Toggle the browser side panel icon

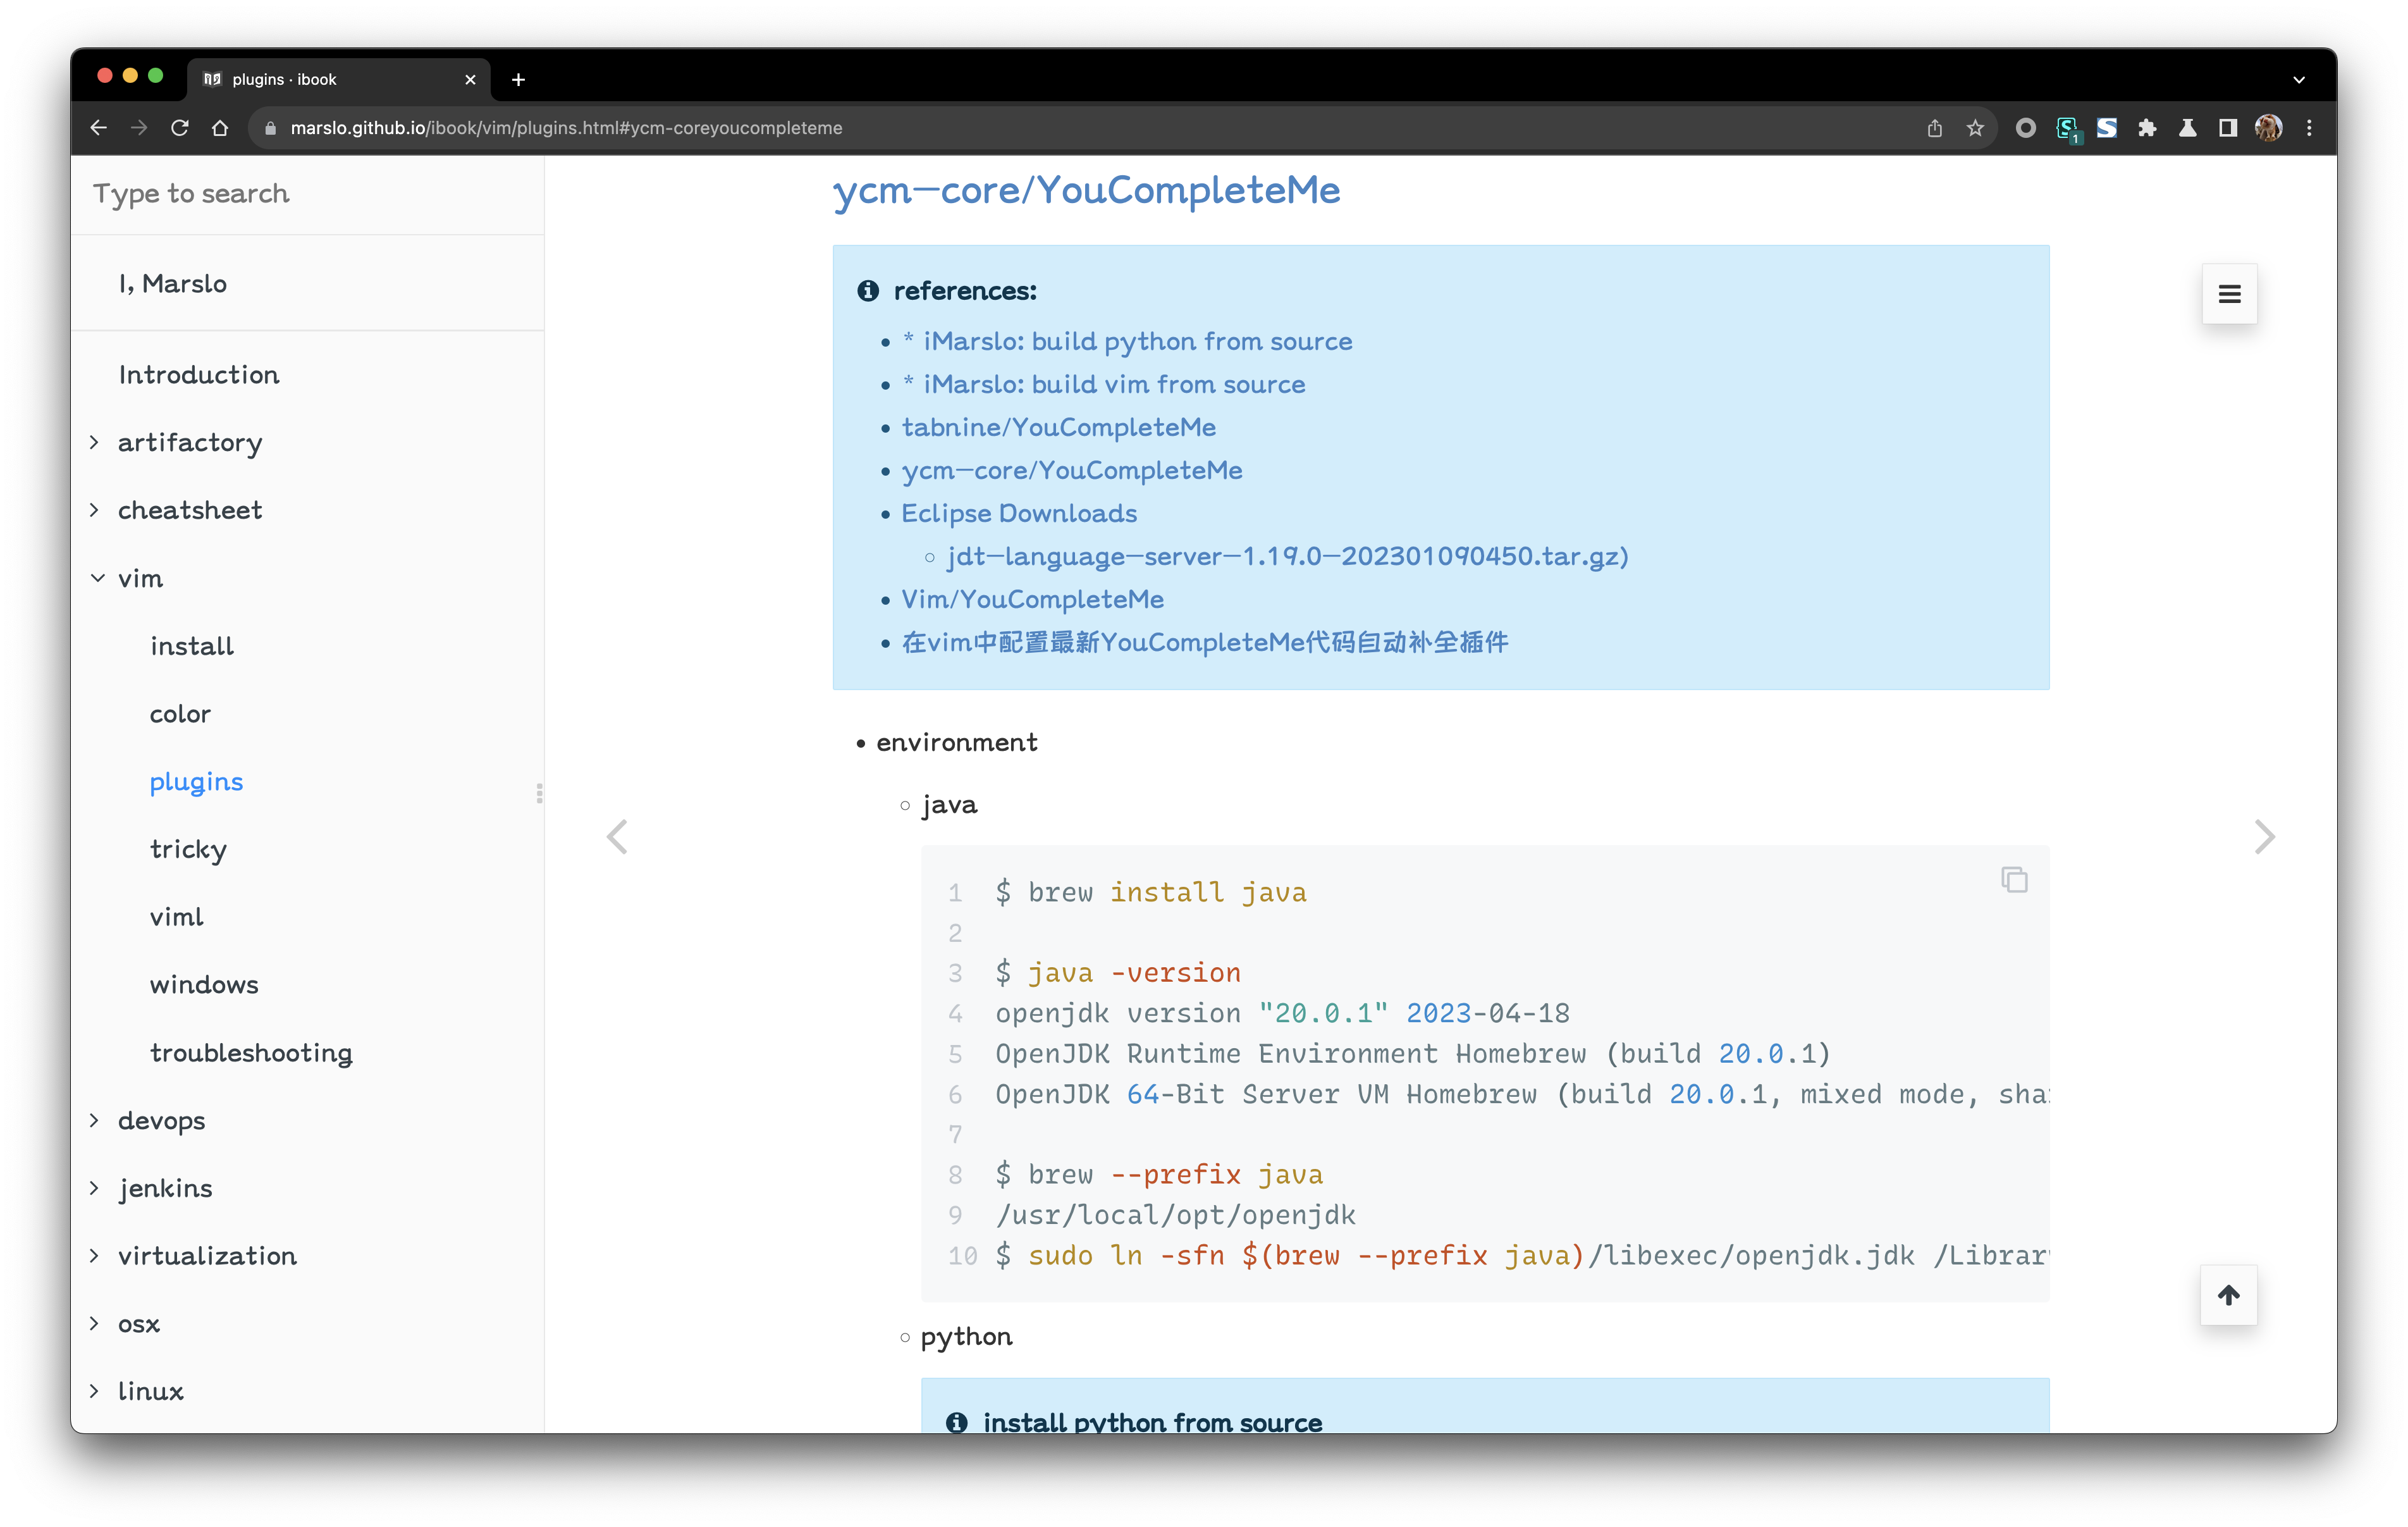2228,128
